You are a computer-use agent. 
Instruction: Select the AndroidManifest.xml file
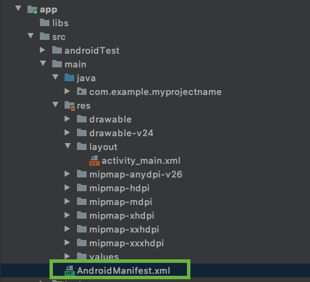[x=124, y=270]
